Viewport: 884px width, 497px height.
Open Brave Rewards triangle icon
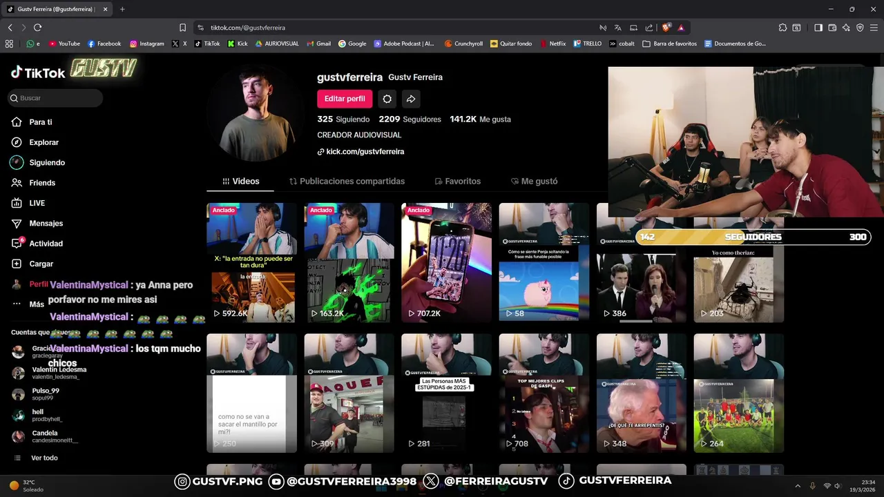681,28
